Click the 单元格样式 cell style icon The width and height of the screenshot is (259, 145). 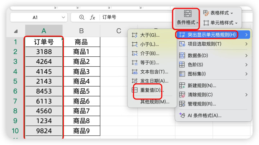point(206,23)
